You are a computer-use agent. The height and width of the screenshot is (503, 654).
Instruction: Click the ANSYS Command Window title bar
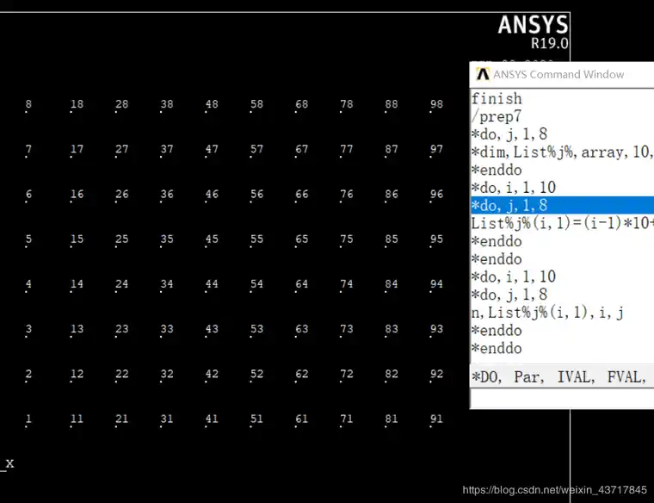562,74
